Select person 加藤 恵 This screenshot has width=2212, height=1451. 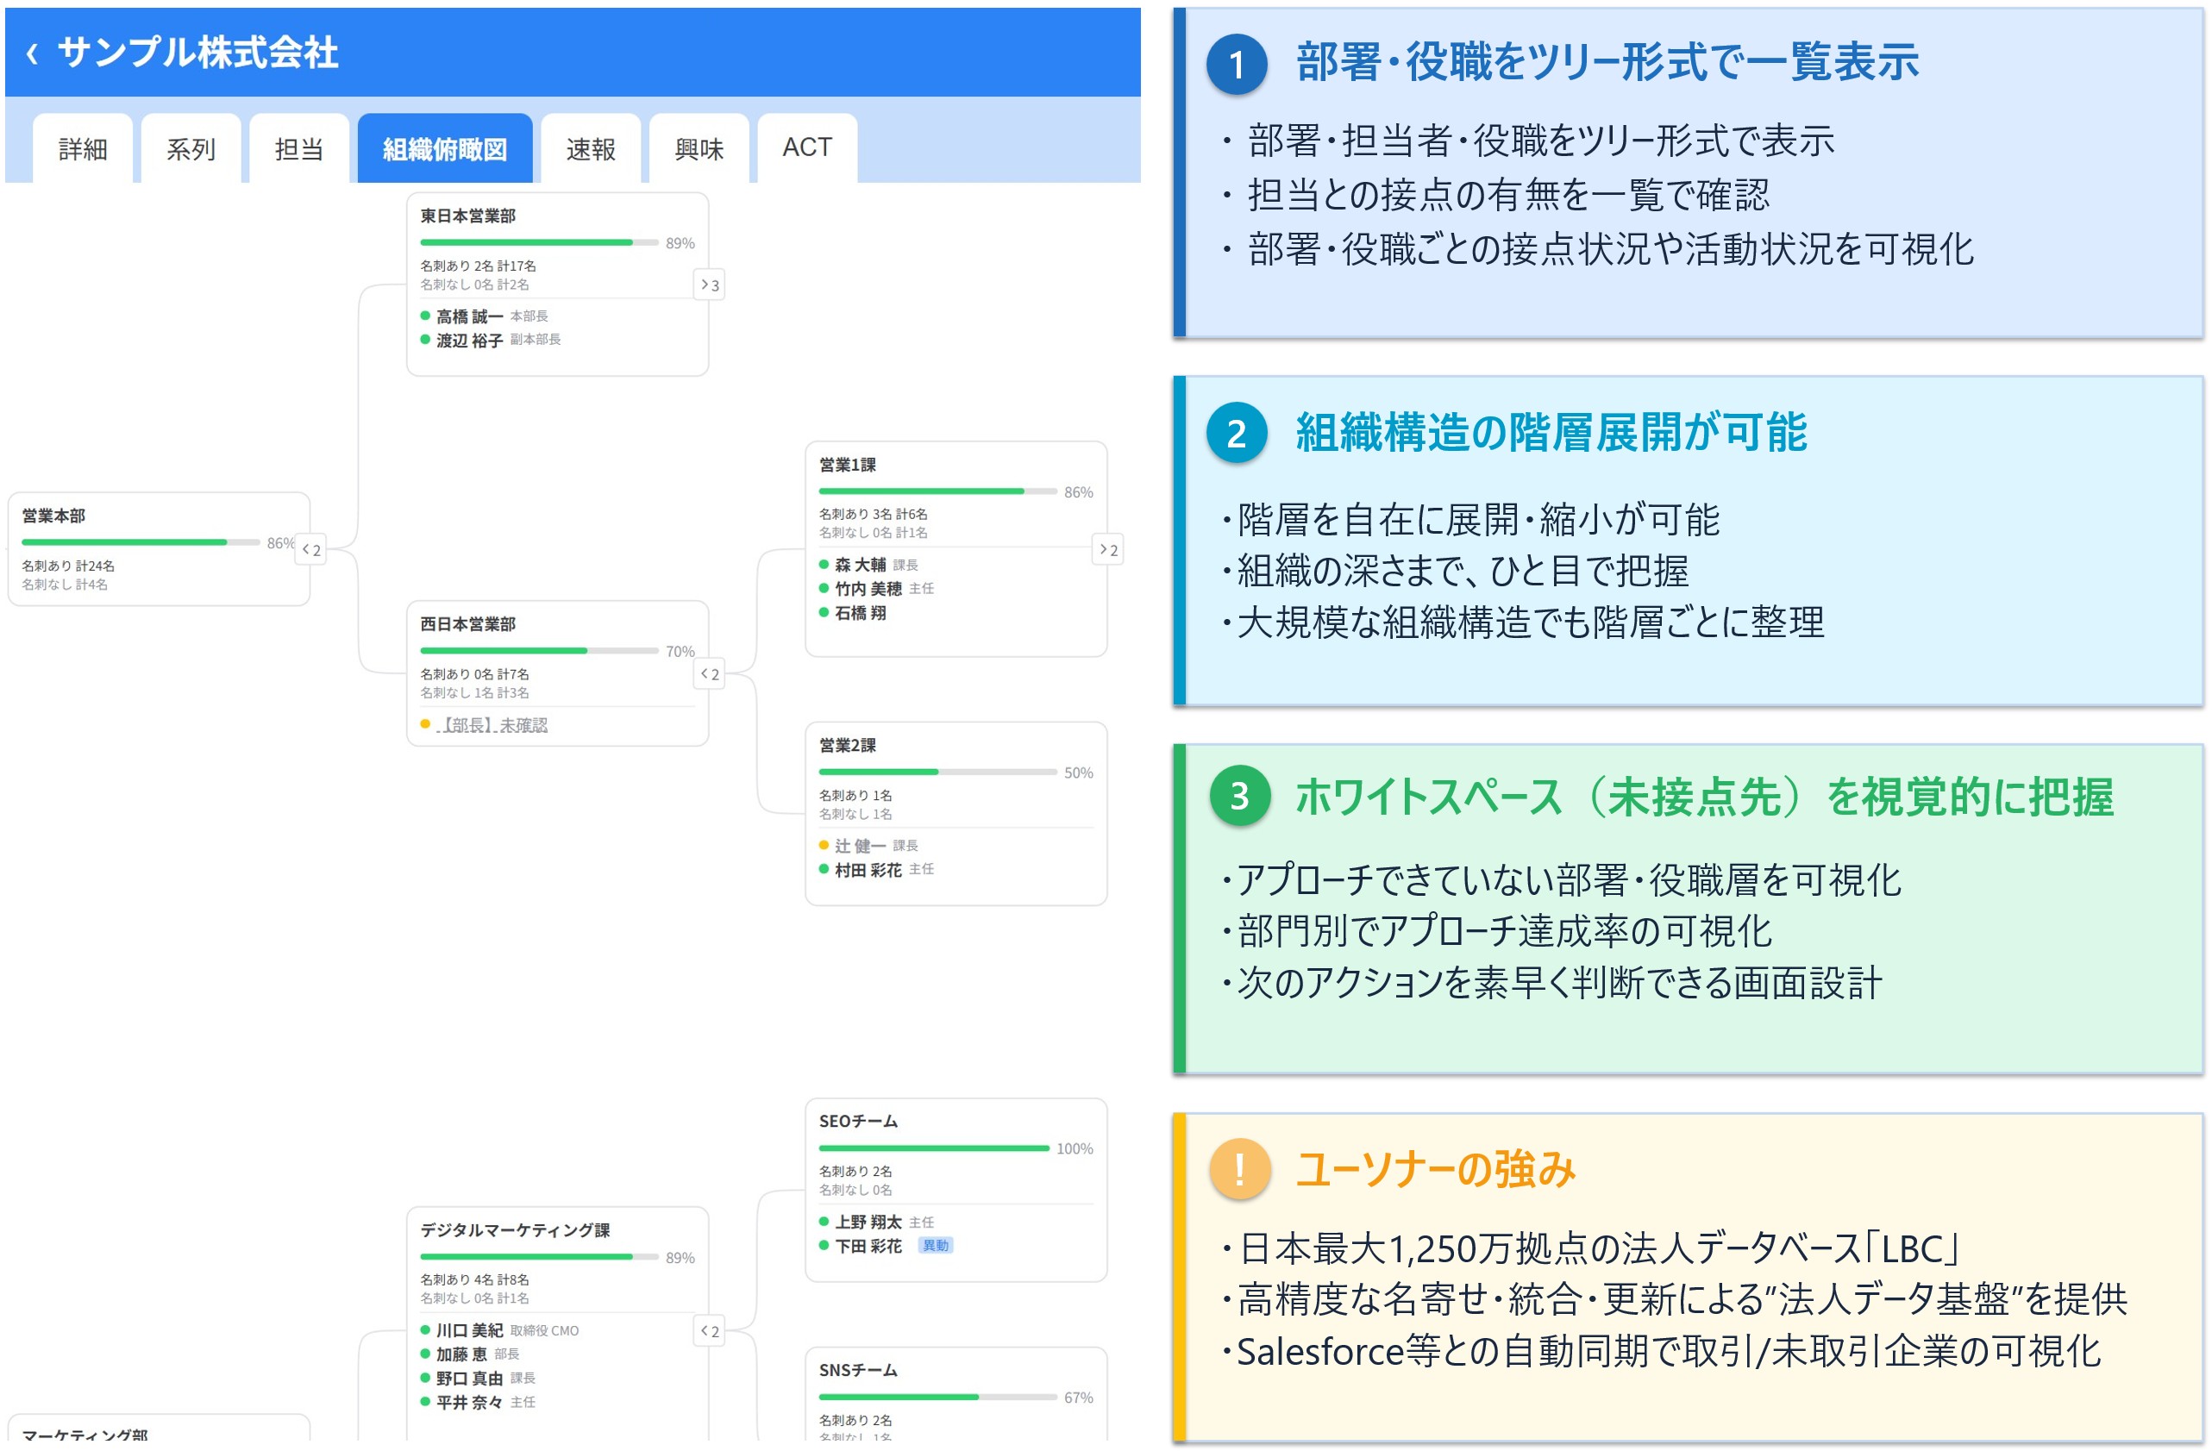(462, 1355)
